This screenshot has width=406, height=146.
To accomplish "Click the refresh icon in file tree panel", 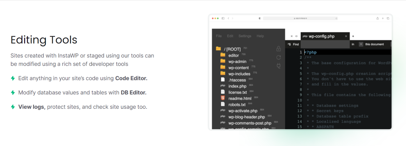I will click(278, 58).
